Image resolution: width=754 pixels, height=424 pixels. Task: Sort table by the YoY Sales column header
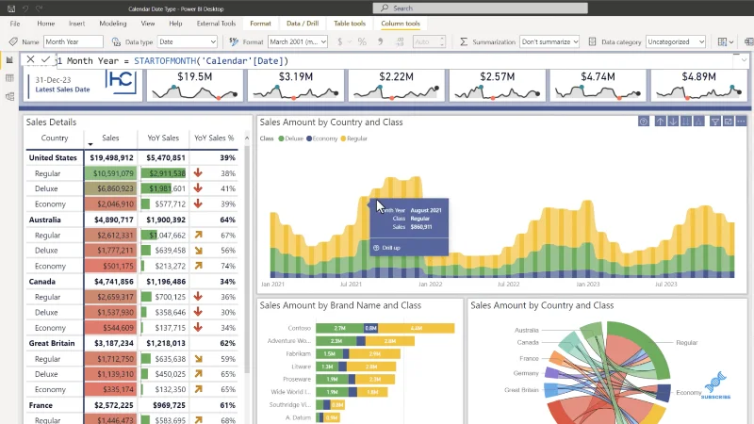[x=163, y=138]
